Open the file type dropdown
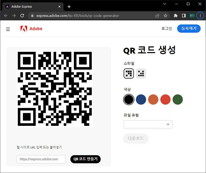 point(148,124)
